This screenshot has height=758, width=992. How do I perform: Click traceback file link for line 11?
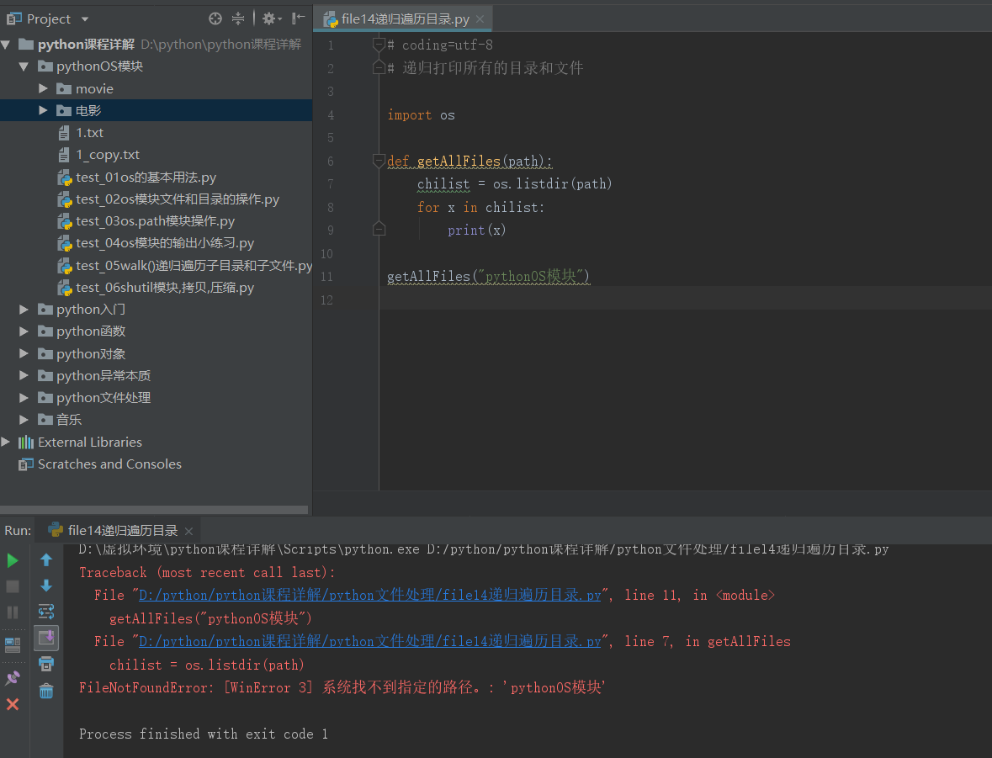point(369,596)
